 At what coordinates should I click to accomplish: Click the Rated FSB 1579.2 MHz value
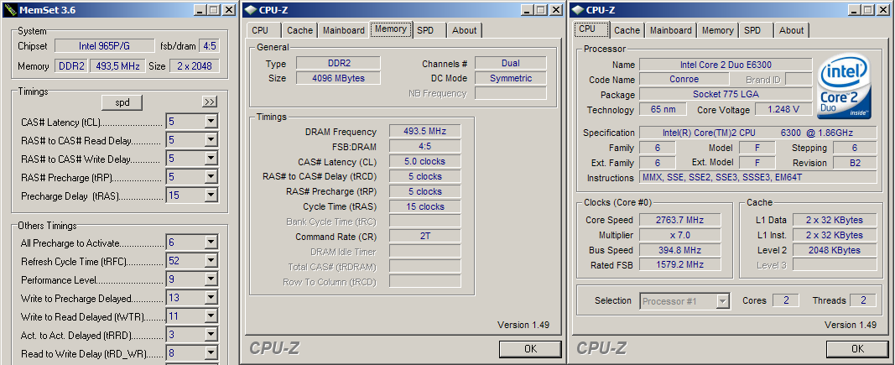pyautogui.click(x=679, y=264)
